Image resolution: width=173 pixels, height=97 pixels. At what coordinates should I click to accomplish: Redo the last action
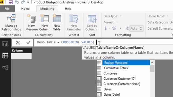point(23,2)
